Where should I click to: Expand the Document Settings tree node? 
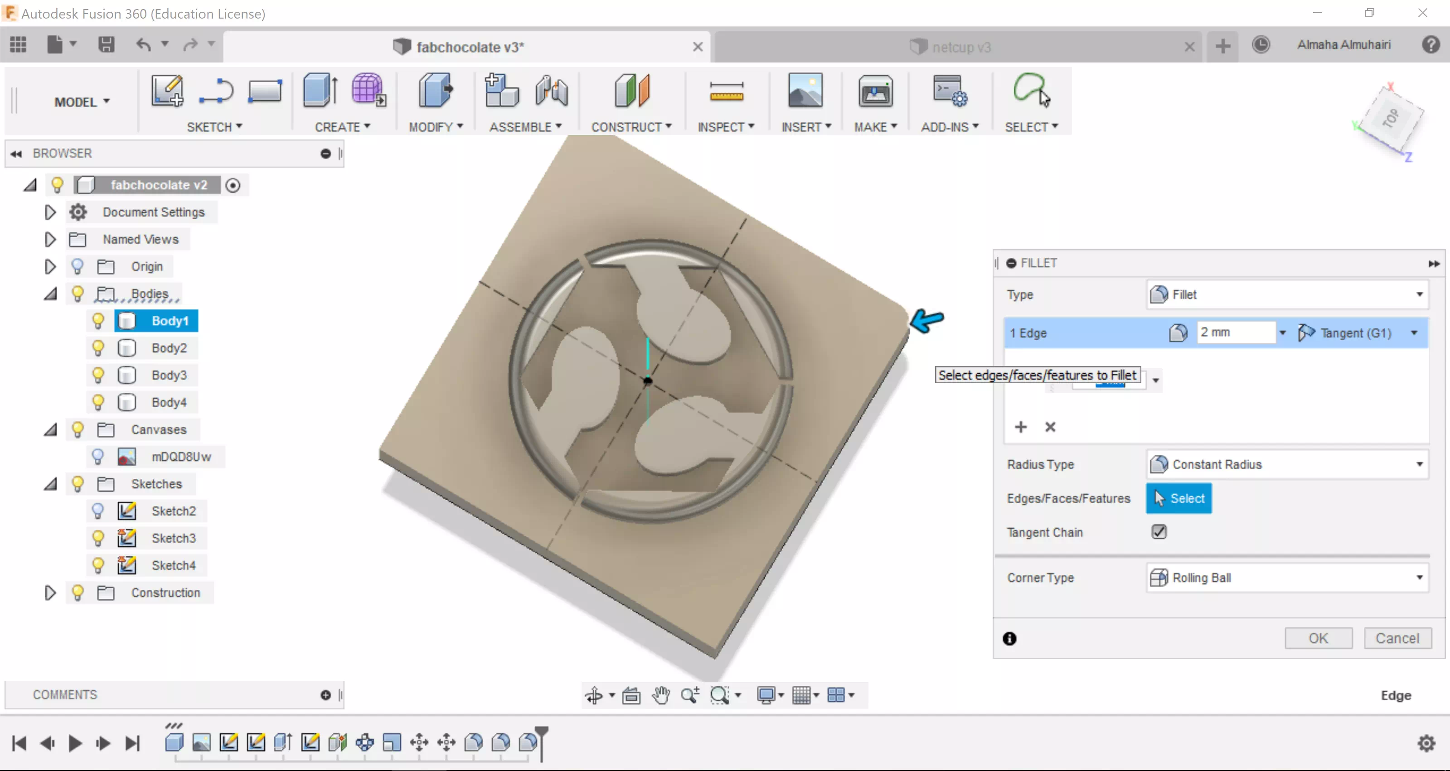coord(50,212)
